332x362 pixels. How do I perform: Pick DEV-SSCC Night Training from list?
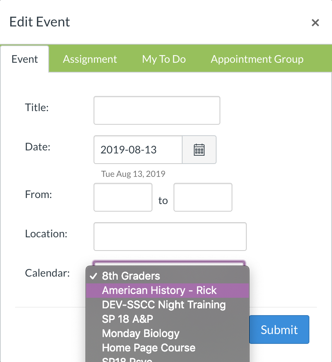tap(164, 305)
